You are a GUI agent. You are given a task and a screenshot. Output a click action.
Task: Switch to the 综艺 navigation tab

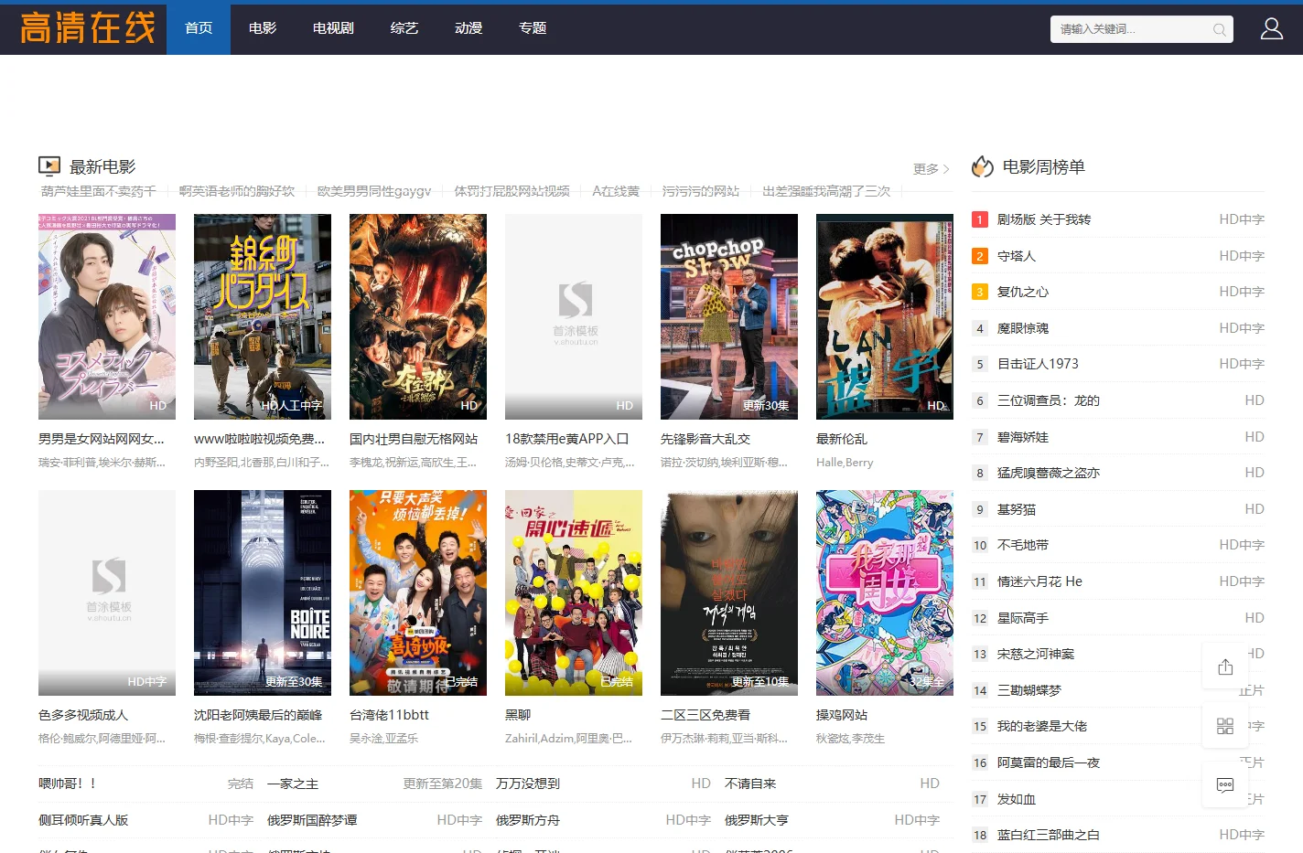point(404,28)
